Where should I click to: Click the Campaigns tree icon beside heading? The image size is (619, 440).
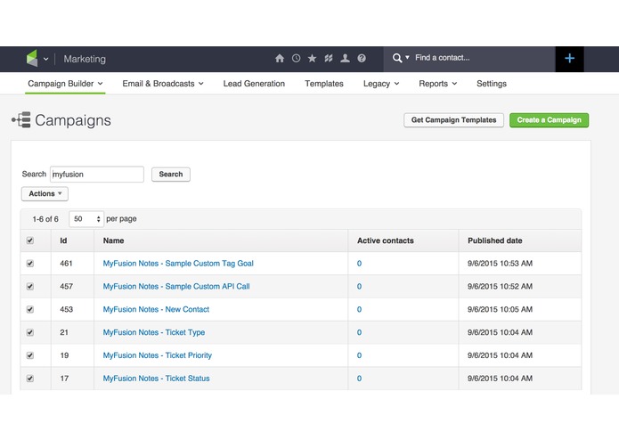point(21,119)
